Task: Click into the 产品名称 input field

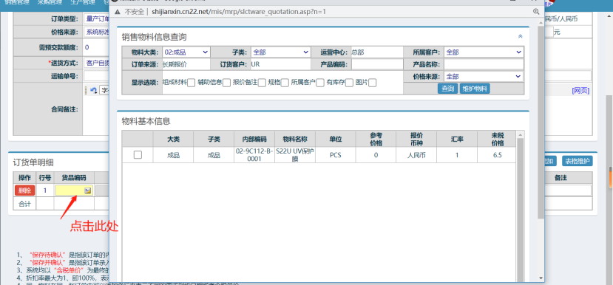Action: 484,64
